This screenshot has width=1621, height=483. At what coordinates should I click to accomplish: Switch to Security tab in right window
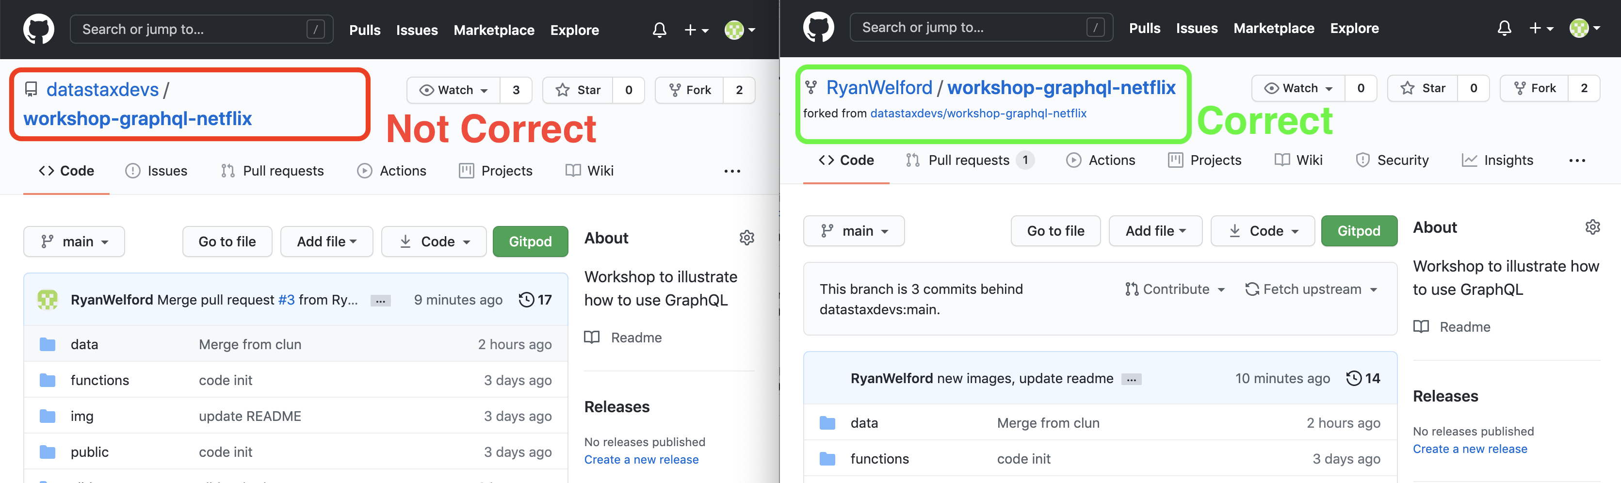click(x=1392, y=161)
